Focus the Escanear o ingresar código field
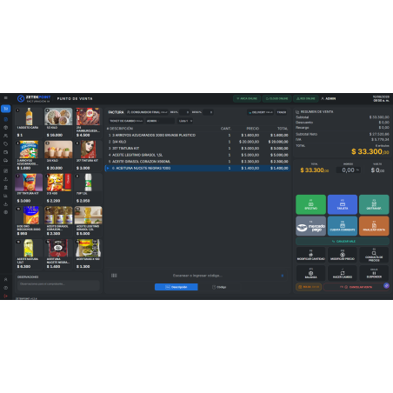This screenshot has width=393, height=393. 197,276
